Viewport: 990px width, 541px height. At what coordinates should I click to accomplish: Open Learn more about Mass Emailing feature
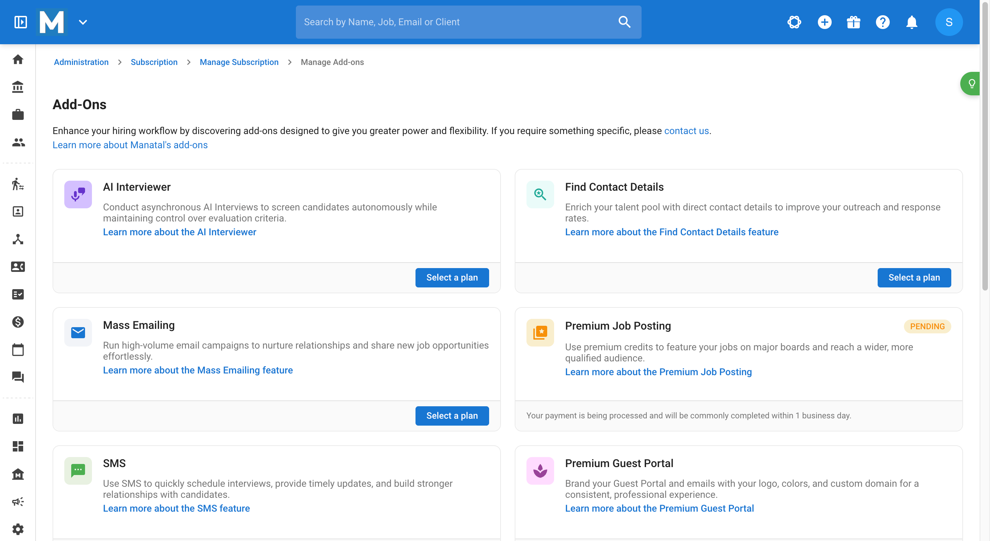(198, 371)
